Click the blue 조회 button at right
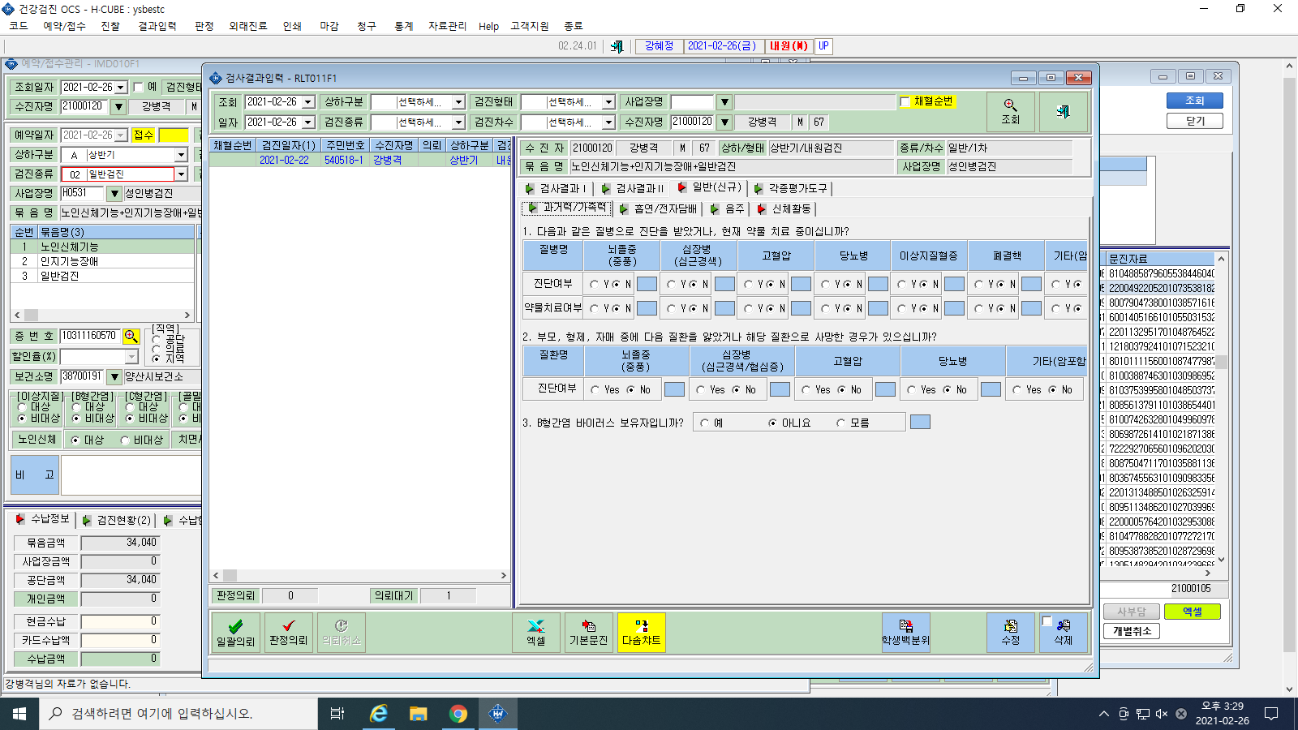This screenshot has width=1298, height=730. click(x=1194, y=101)
